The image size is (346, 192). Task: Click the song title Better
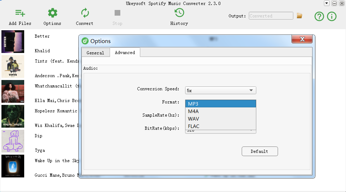(42, 36)
